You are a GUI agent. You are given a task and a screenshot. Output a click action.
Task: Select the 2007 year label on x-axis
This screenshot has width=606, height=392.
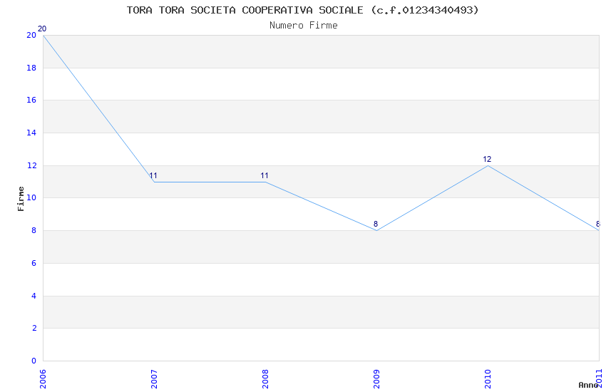[154, 378]
